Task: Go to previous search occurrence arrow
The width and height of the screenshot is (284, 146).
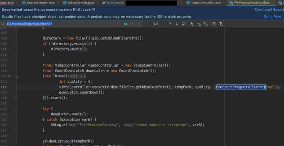Action: pyautogui.click(x=170, y=24)
